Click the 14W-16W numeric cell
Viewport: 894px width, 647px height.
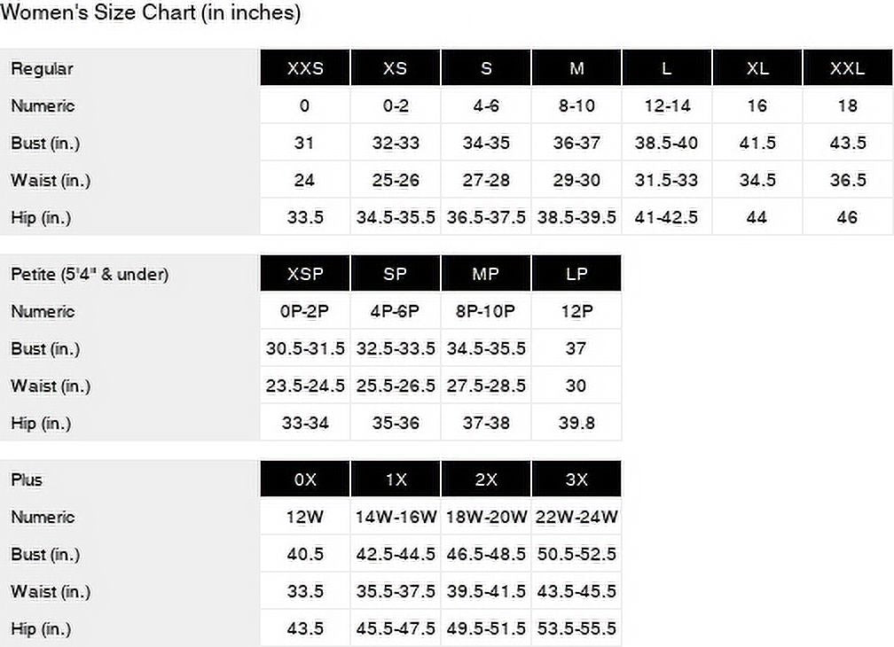click(x=396, y=517)
